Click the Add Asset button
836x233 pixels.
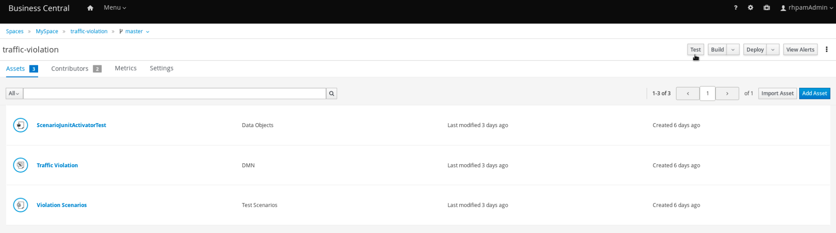pyautogui.click(x=814, y=94)
